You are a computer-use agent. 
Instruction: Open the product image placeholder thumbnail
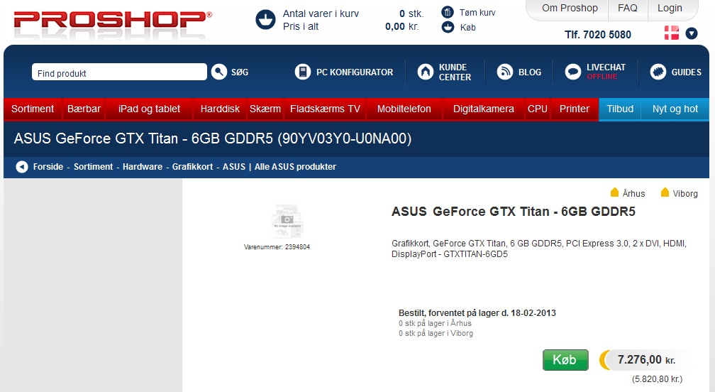287,222
